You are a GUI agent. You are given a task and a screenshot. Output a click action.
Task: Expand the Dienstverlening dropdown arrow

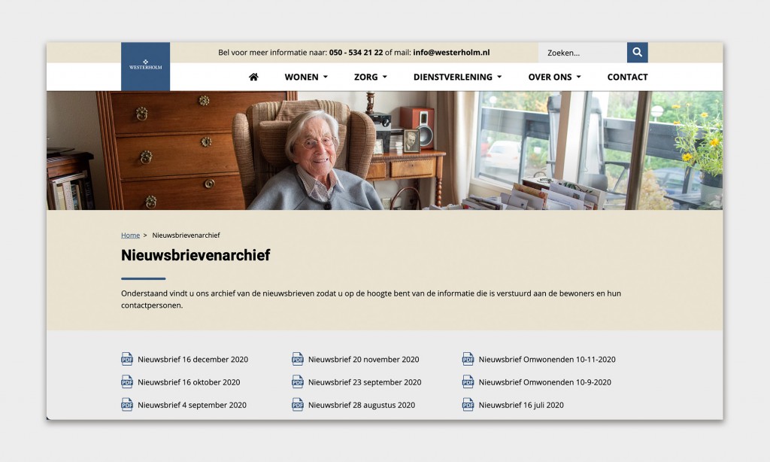(499, 78)
